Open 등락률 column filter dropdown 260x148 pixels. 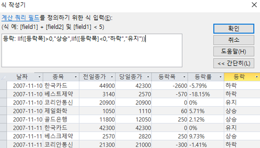click(221, 77)
